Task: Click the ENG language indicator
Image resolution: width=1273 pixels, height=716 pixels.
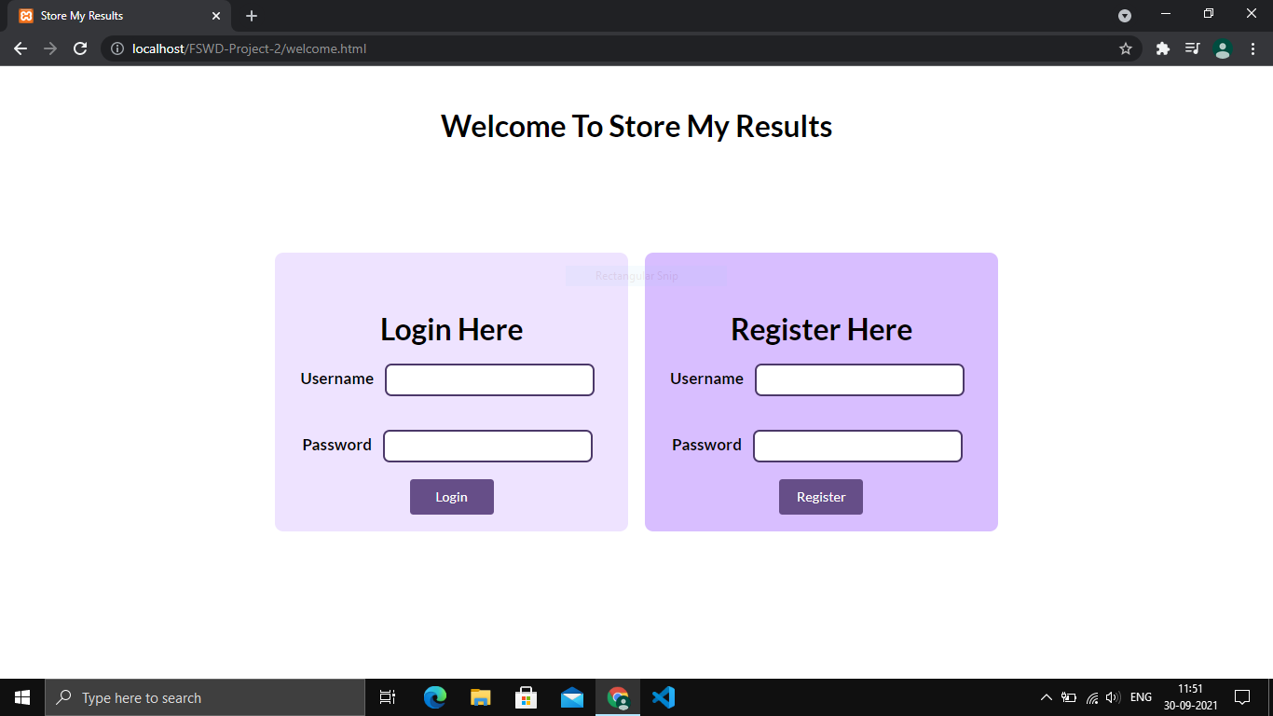Action: (x=1140, y=696)
